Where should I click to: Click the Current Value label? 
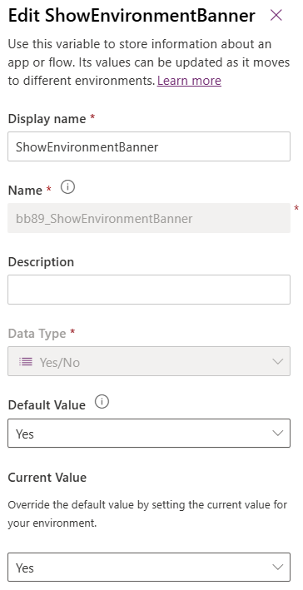tap(47, 478)
